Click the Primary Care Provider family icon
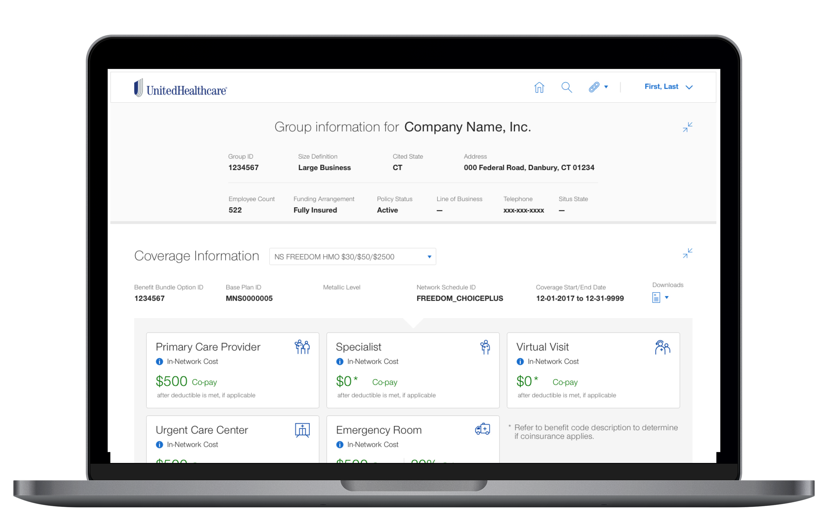The height and width of the screenshot is (521, 828). click(302, 347)
